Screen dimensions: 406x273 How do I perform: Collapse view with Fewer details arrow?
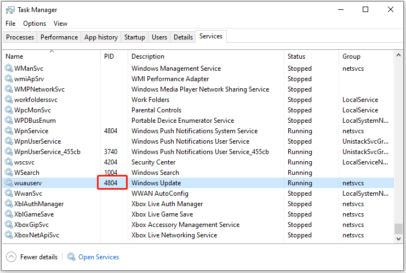point(11,257)
